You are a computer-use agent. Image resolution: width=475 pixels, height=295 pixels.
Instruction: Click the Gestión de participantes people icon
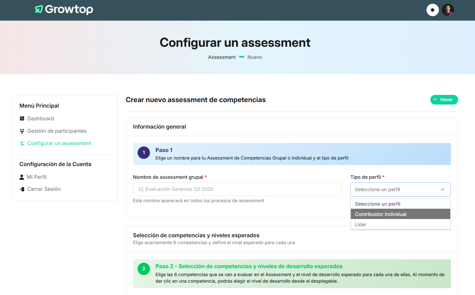pyautogui.click(x=22, y=131)
